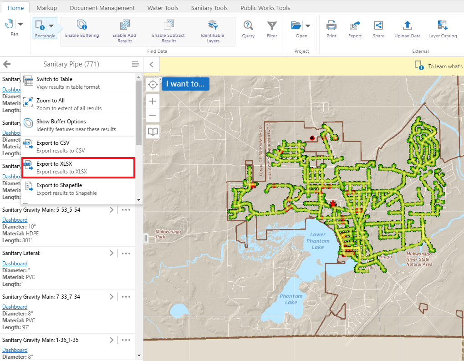Choose Zoom to All
This screenshot has height=361, width=464.
78,104
